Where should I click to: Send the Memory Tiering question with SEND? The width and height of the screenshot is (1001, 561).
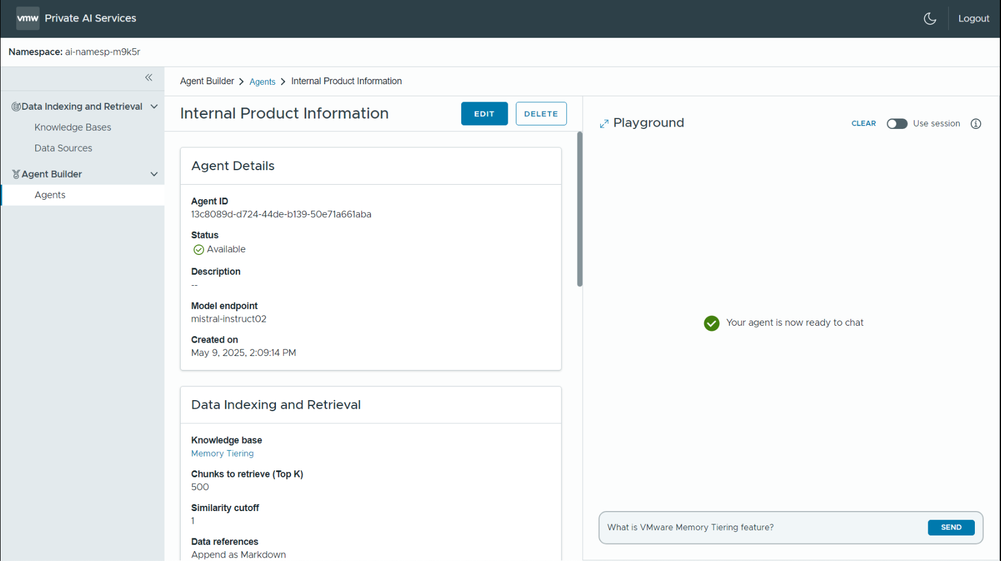pyautogui.click(x=951, y=527)
